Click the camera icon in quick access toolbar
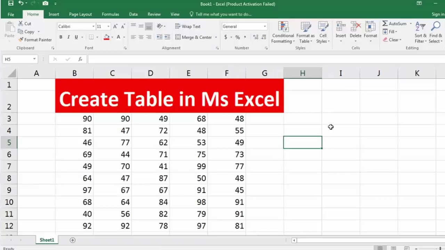 45,3
